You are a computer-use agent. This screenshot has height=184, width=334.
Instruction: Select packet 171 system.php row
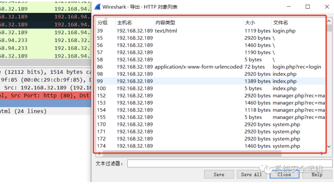click(x=211, y=132)
